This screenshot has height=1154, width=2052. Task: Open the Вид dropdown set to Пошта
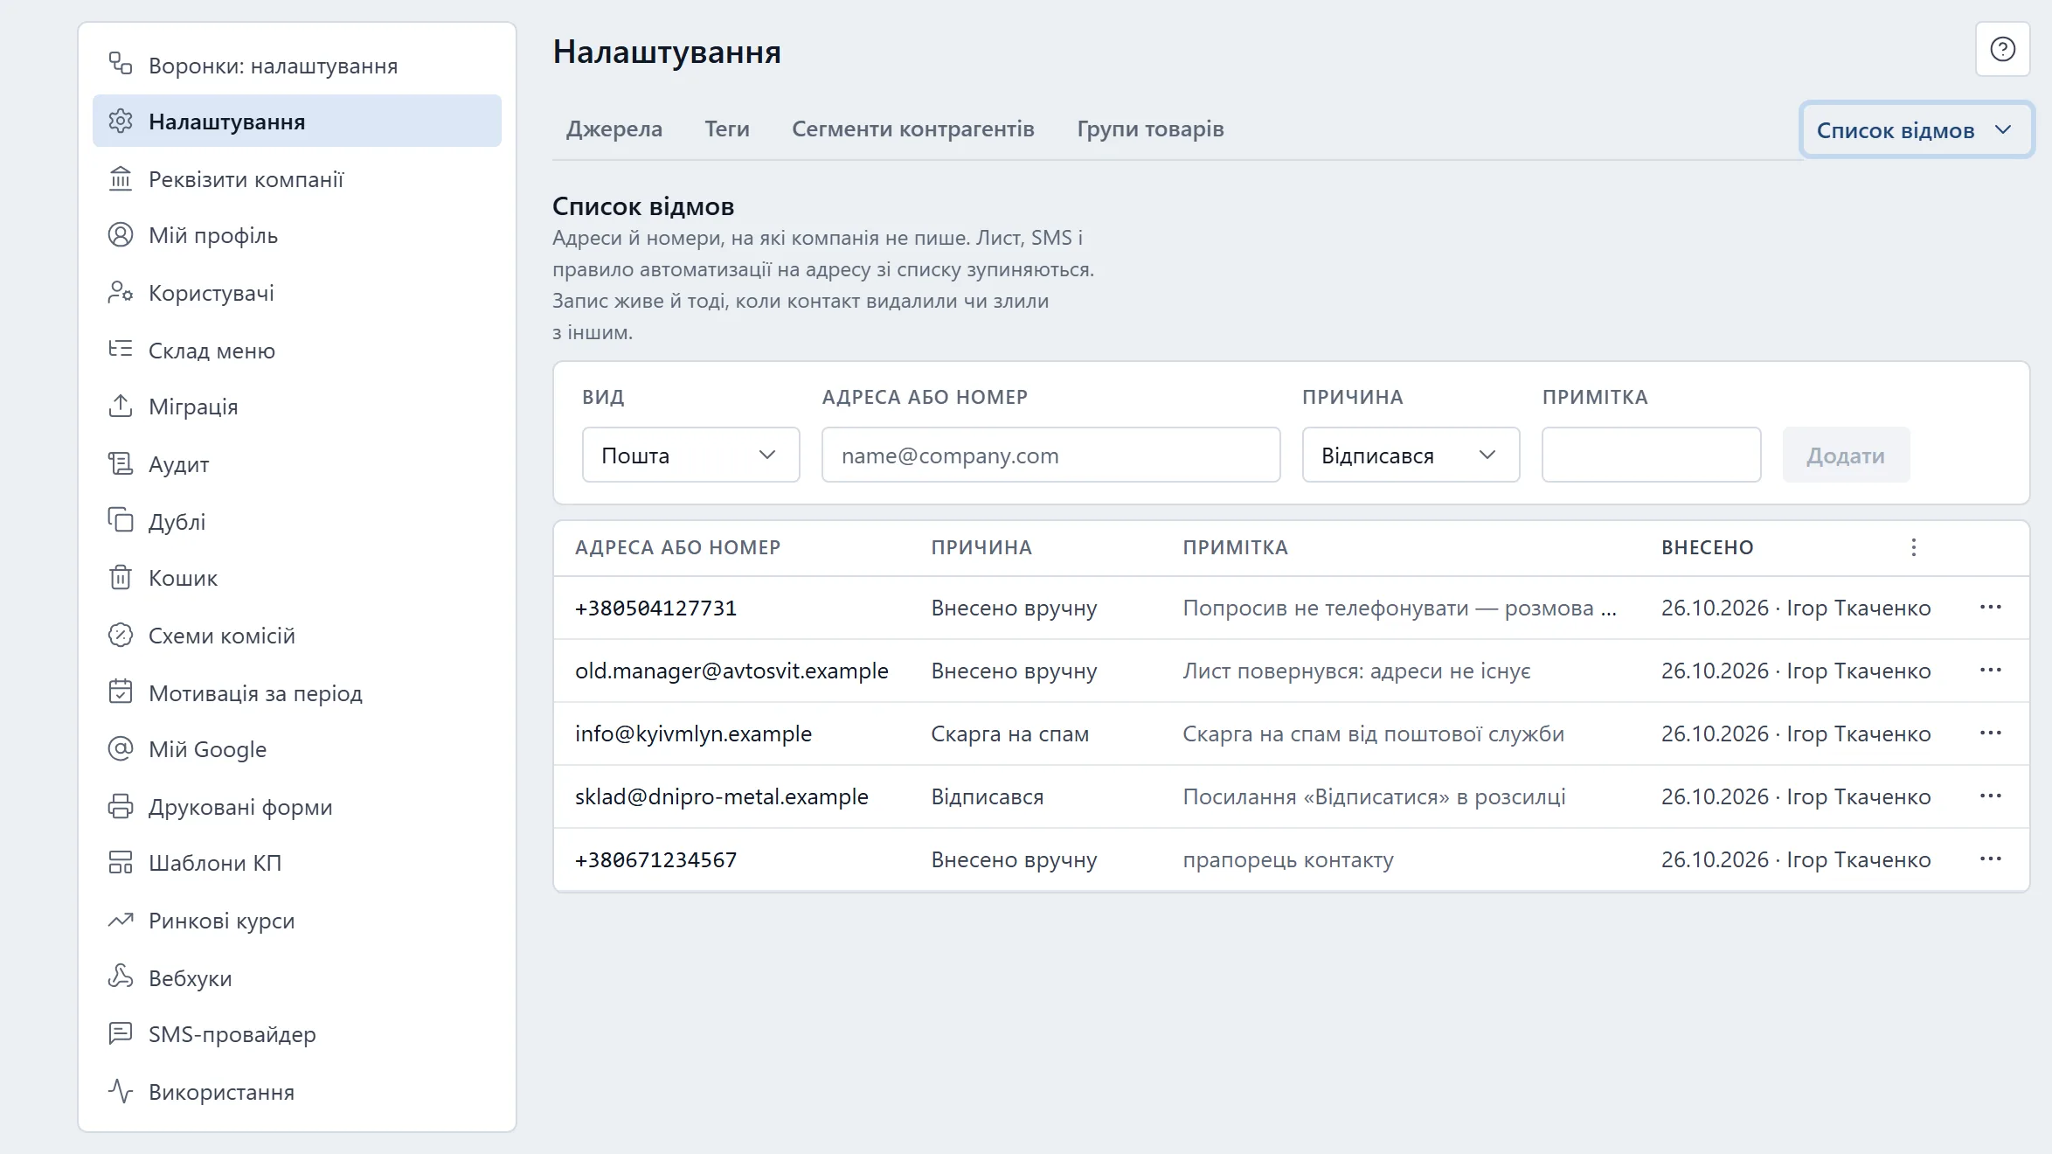click(690, 455)
